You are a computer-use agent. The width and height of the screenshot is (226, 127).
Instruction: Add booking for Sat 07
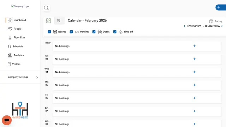pyautogui.click(x=195, y=111)
